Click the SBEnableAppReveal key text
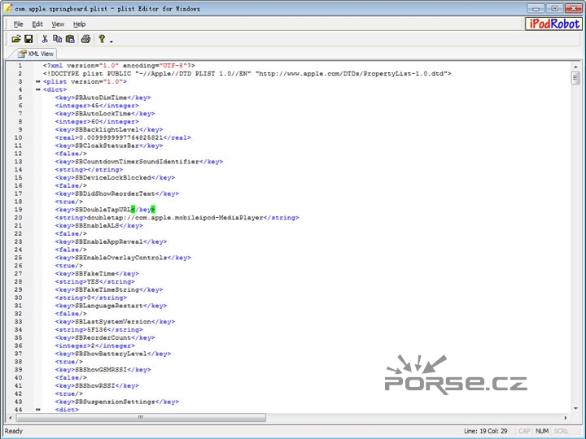 pyautogui.click(x=109, y=242)
